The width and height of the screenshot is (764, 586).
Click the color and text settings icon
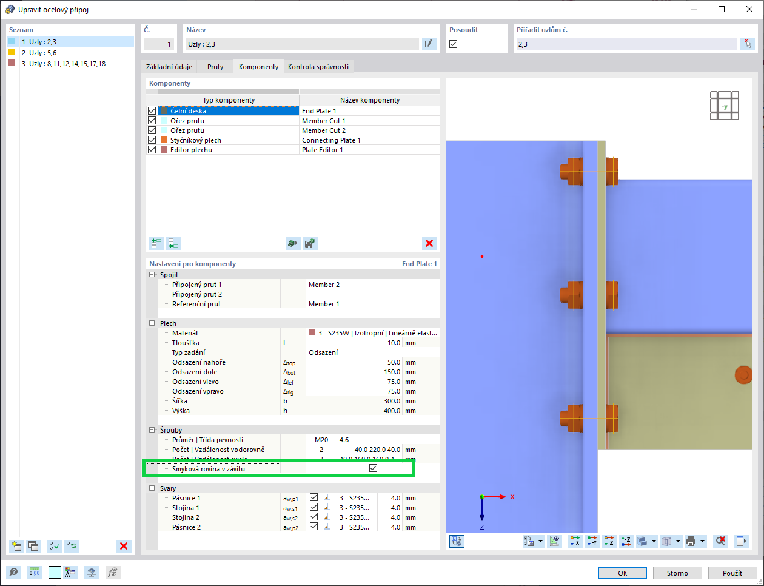coord(71,572)
